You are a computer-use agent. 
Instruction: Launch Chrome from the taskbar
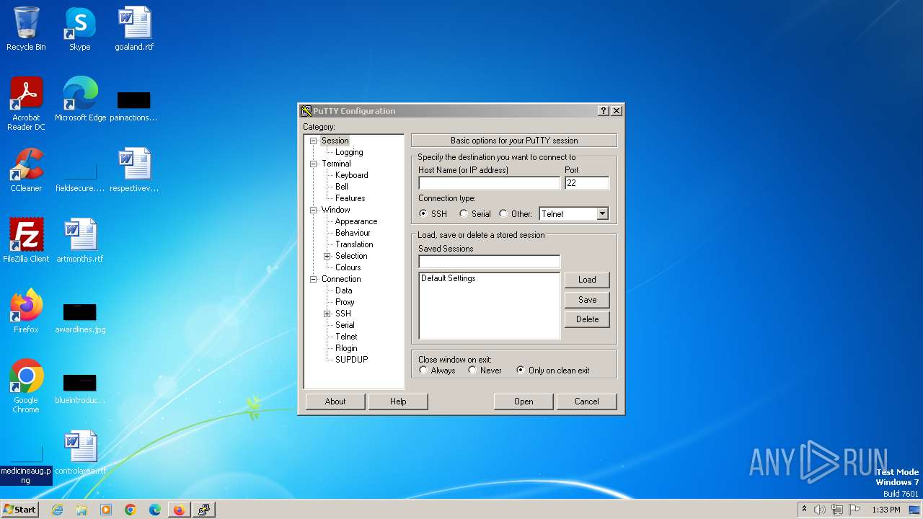click(x=131, y=510)
